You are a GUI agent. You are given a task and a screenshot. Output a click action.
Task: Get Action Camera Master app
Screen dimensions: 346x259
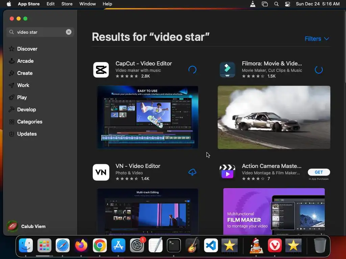pos(319,172)
